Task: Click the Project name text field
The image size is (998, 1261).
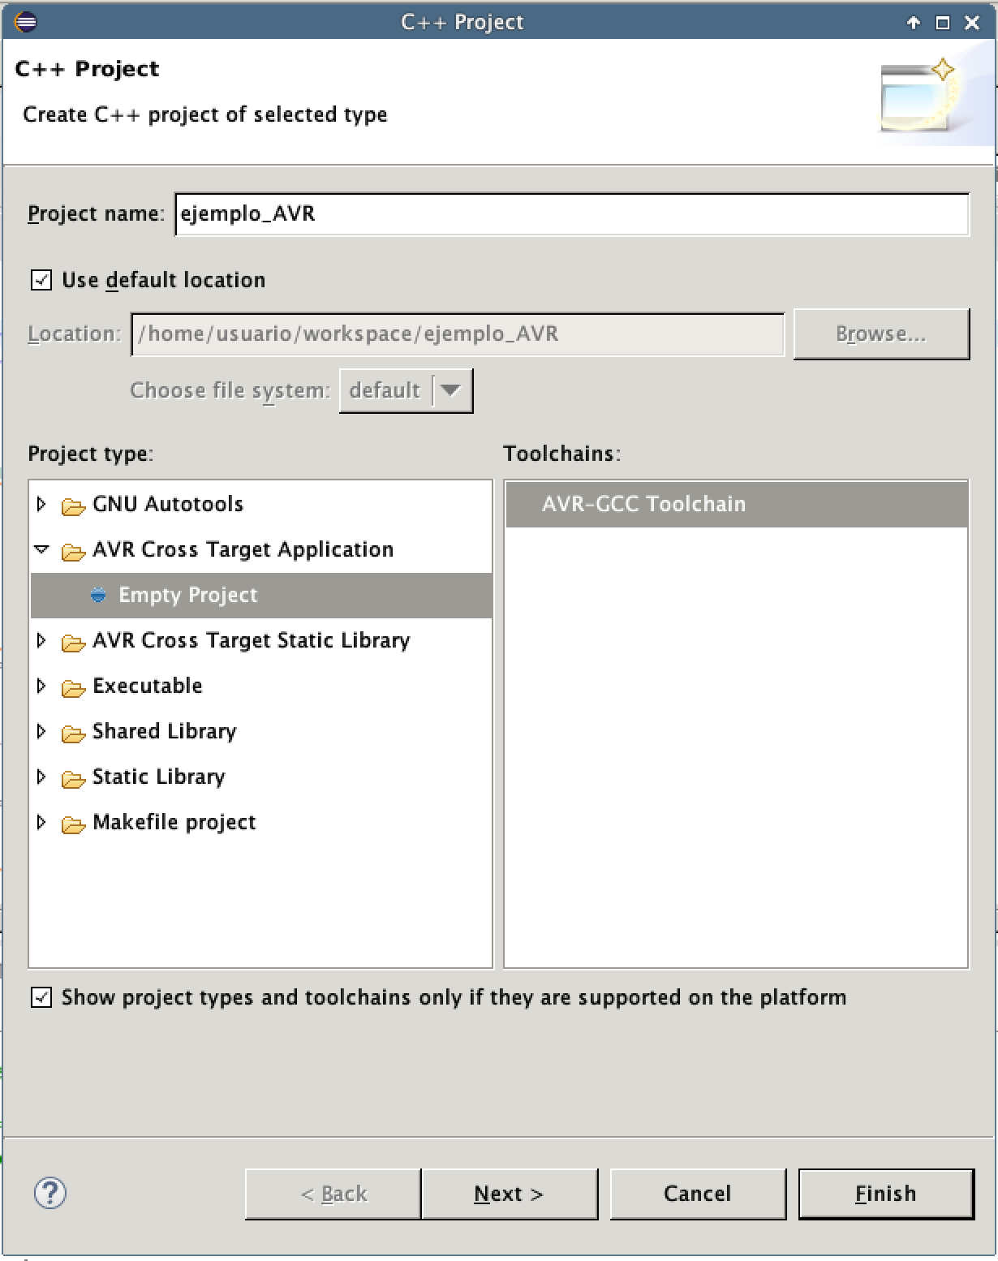Action: click(571, 214)
